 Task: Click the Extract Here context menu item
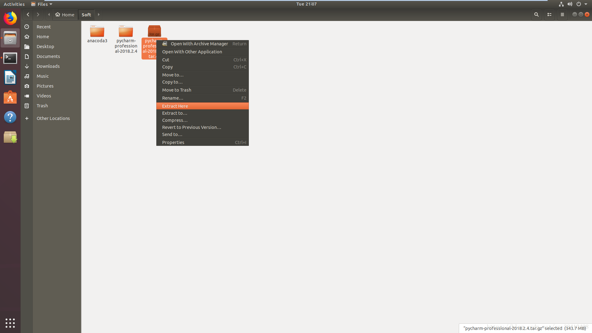[x=203, y=106]
